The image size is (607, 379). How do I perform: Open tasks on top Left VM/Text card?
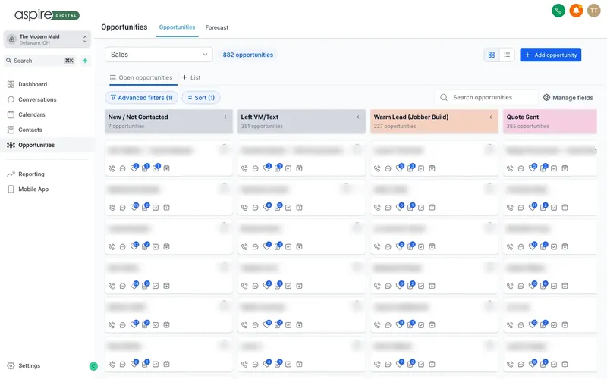(288, 168)
